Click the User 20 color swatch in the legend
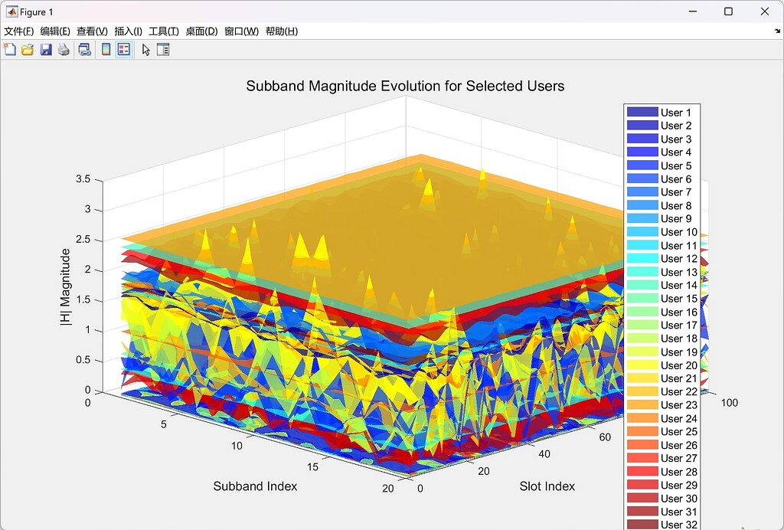The width and height of the screenshot is (784, 530). 644,365
